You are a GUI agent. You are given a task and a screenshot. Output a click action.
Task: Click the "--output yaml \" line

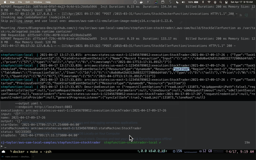point(28,103)
